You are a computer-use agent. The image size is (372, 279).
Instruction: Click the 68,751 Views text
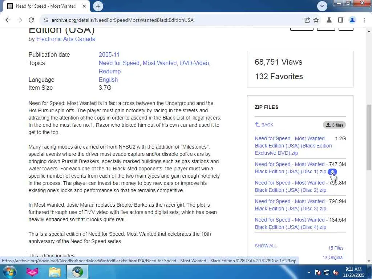click(x=279, y=62)
